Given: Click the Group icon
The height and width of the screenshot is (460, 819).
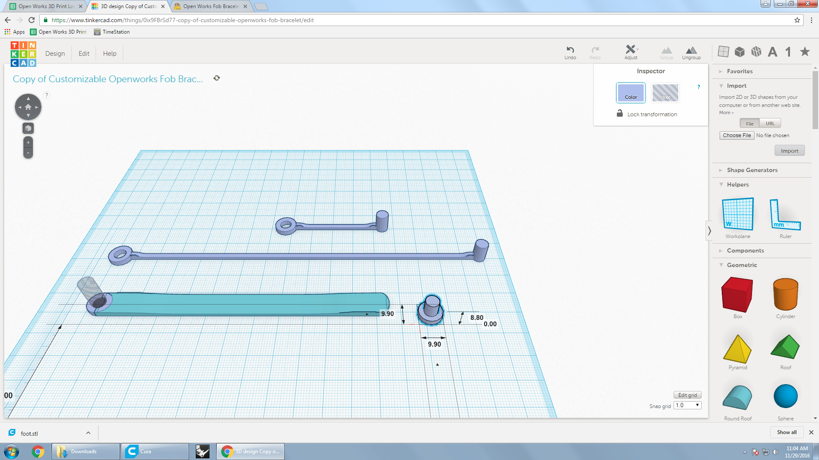Looking at the screenshot, I should coord(666,53).
